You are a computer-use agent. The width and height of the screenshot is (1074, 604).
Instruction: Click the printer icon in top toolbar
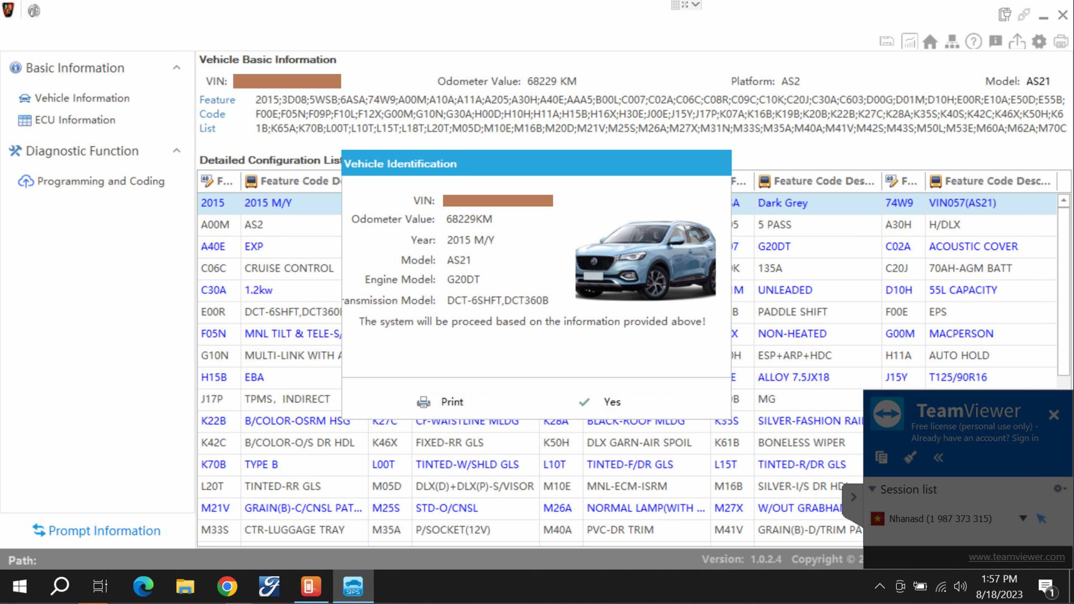pos(1061,41)
